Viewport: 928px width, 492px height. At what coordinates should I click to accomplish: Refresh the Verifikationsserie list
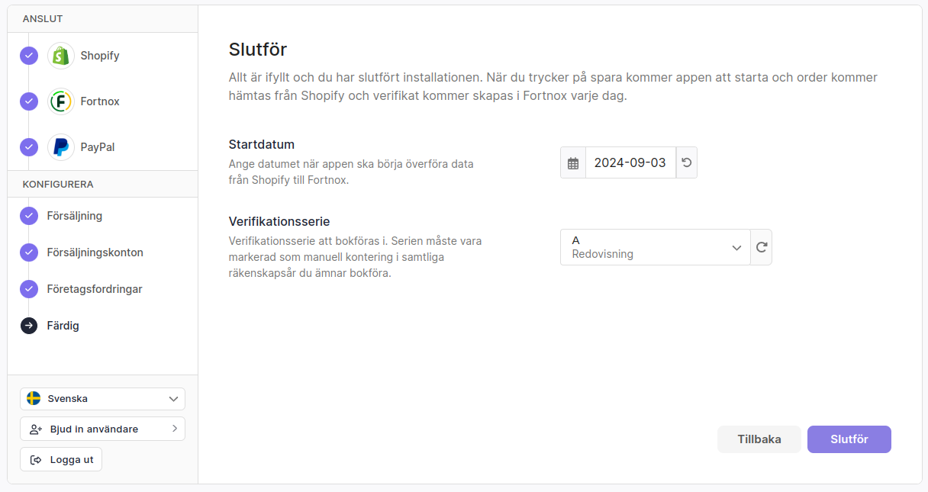click(x=761, y=247)
